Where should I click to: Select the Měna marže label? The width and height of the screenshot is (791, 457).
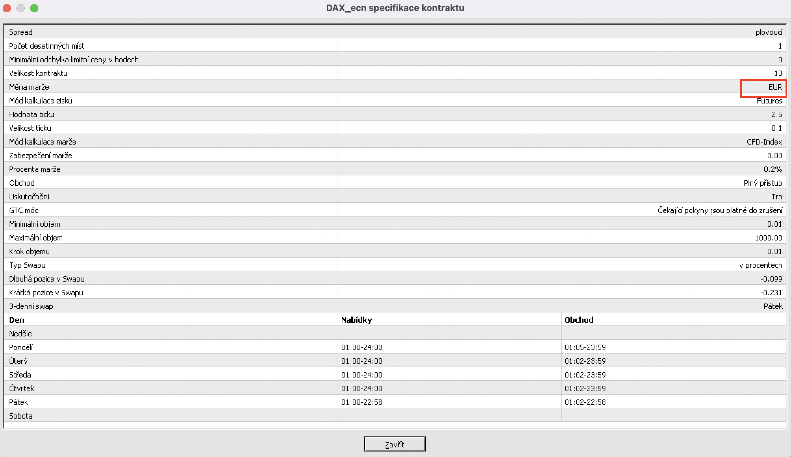point(29,87)
